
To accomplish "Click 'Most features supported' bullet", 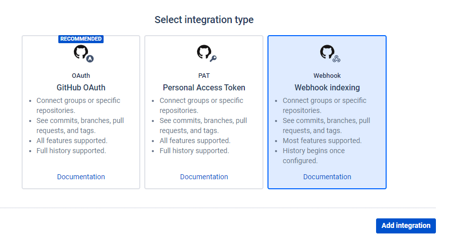I will (x=322, y=141).
